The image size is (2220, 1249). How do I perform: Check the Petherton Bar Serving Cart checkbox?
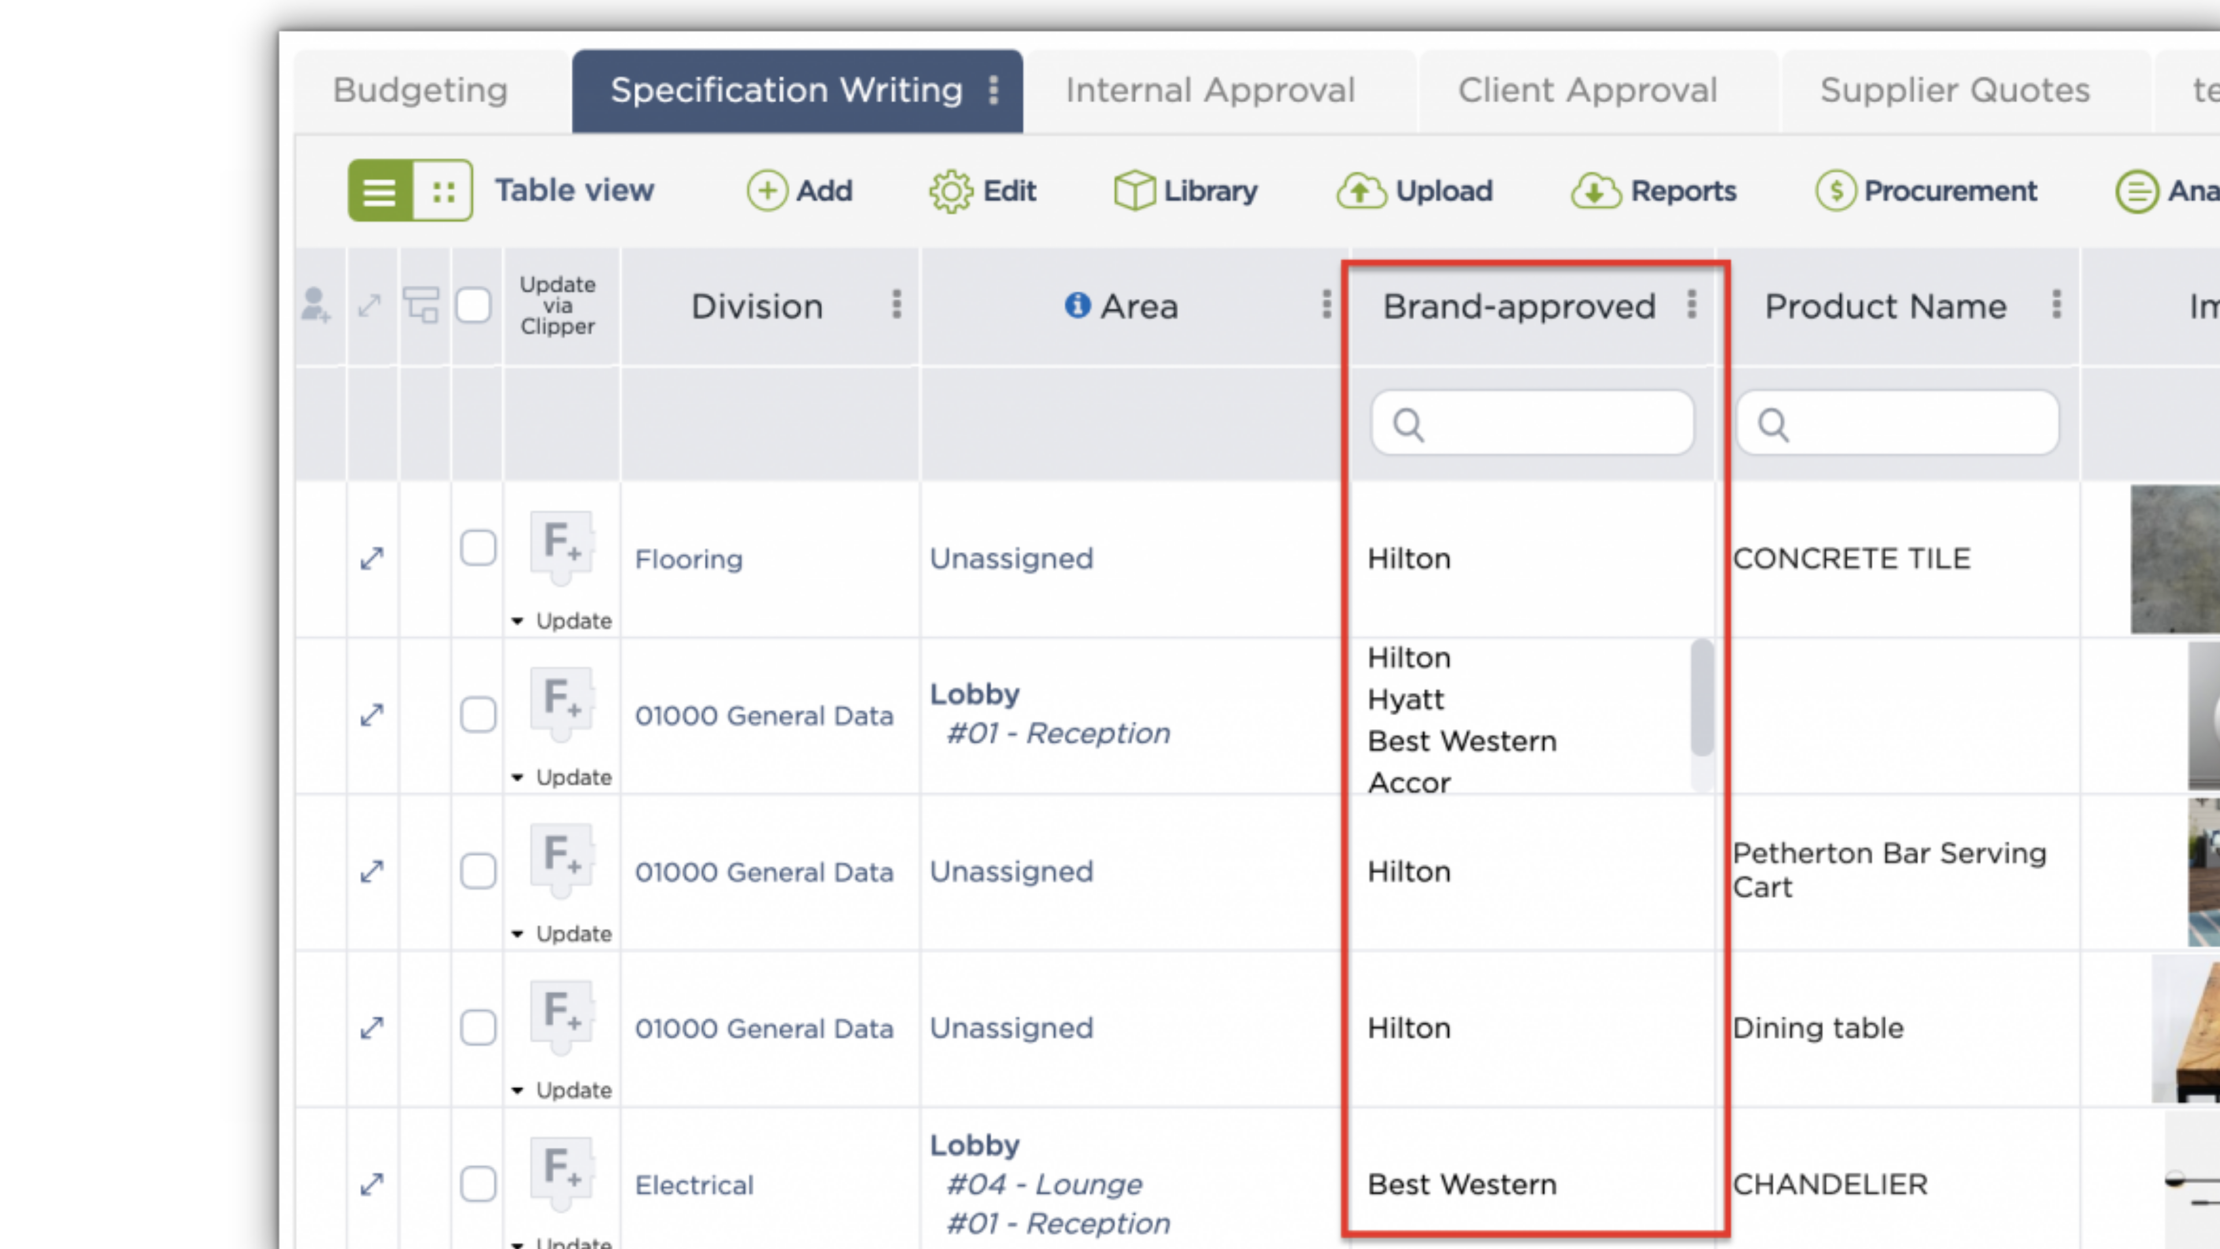(478, 871)
